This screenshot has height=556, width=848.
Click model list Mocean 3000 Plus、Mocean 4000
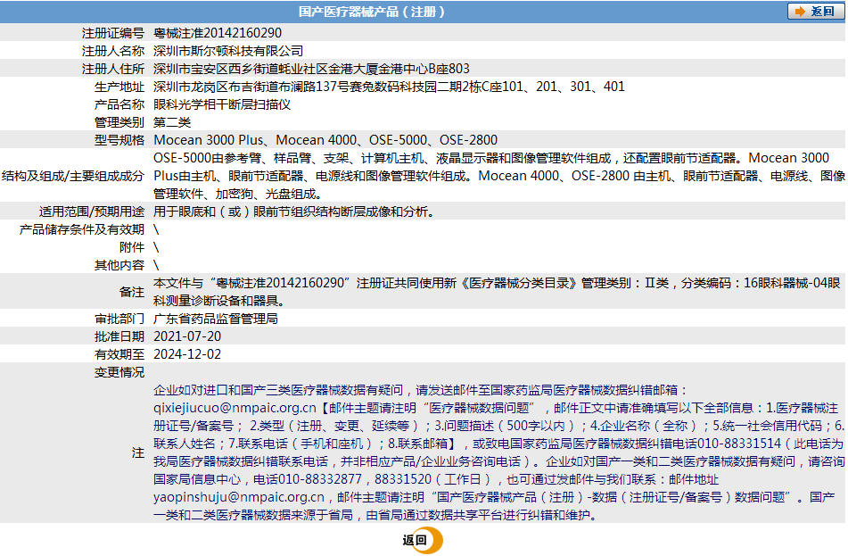(x=325, y=140)
